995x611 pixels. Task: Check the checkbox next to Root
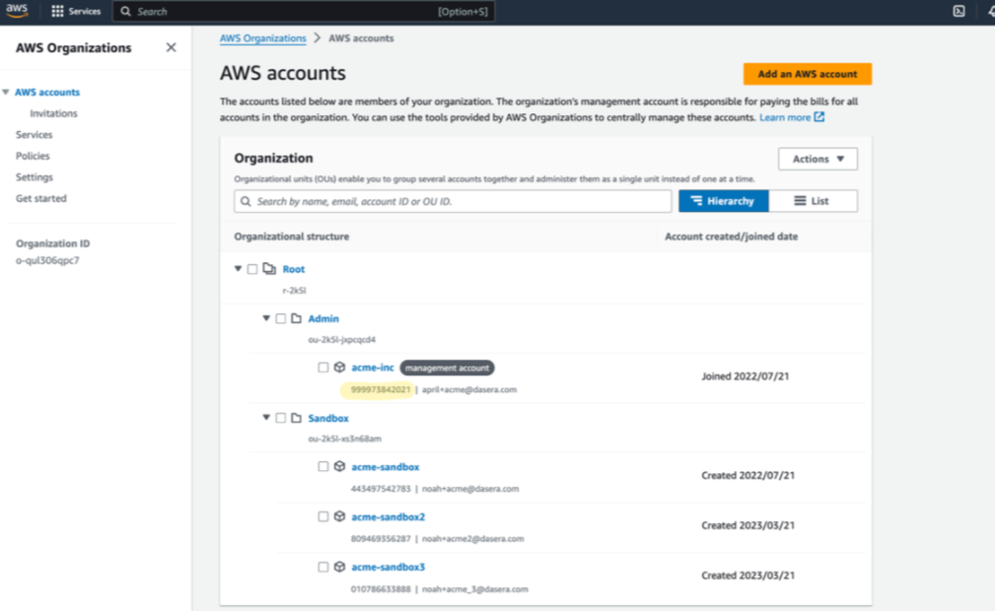[254, 267]
